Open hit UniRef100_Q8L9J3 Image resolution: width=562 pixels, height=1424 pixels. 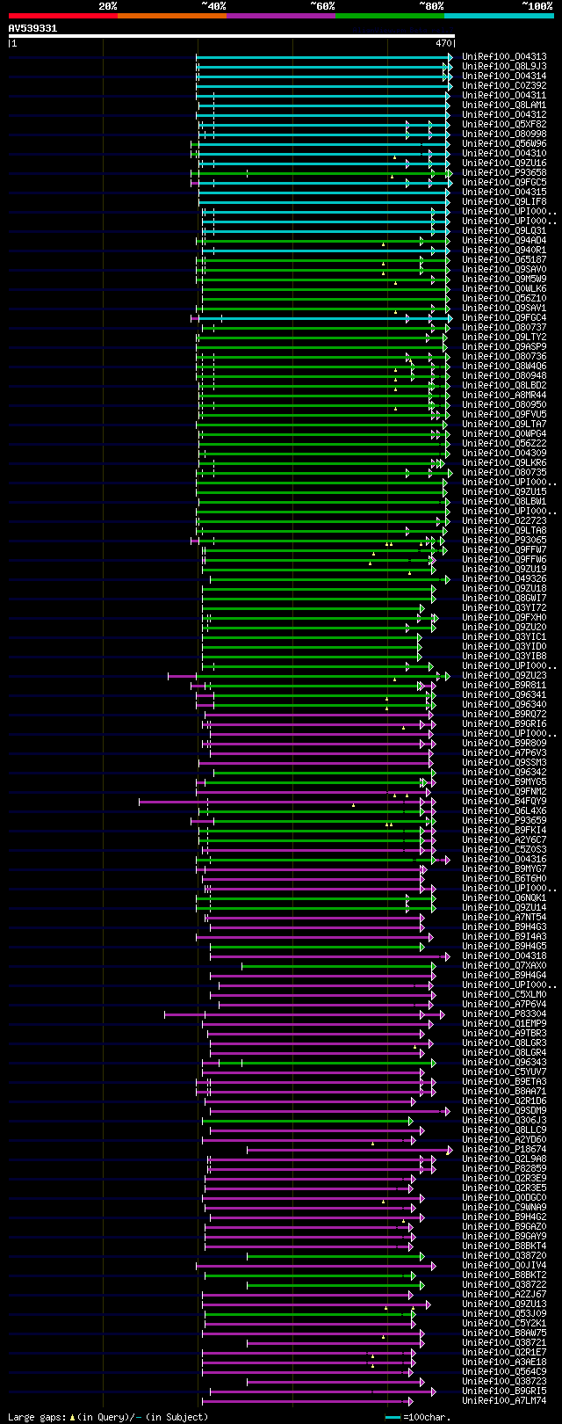click(x=504, y=67)
